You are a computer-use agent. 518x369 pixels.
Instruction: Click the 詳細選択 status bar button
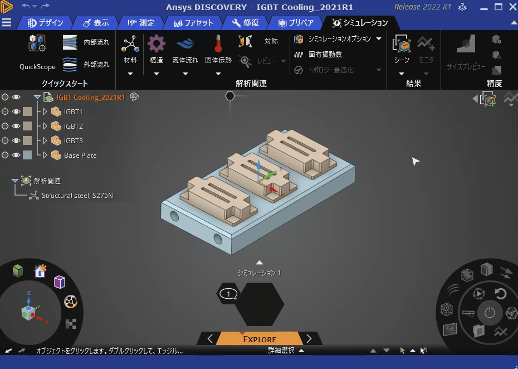click(286, 351)
